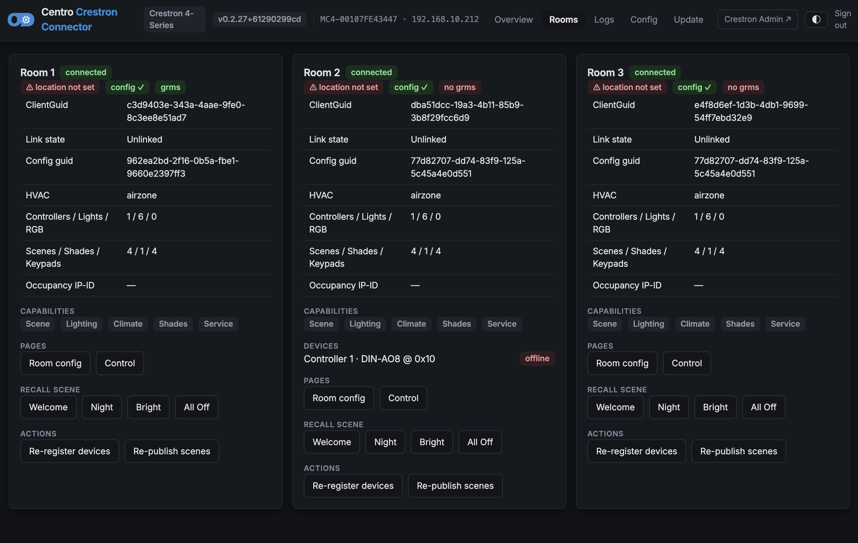This screenshot has height=543, width=858.
Task: Click Room 1 config check badge
Action: pos(127,87)
